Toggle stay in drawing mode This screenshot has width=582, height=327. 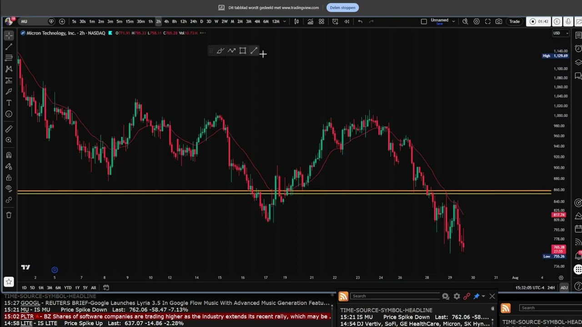click(x=9, y=167)
